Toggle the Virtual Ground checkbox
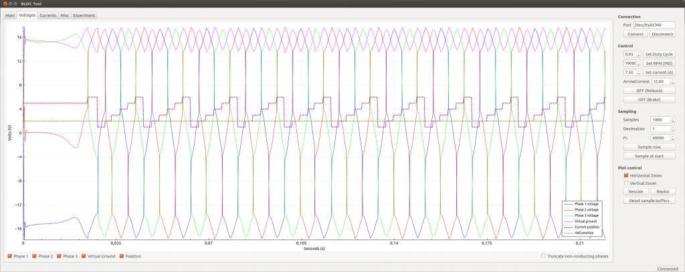 click(84, 256)
